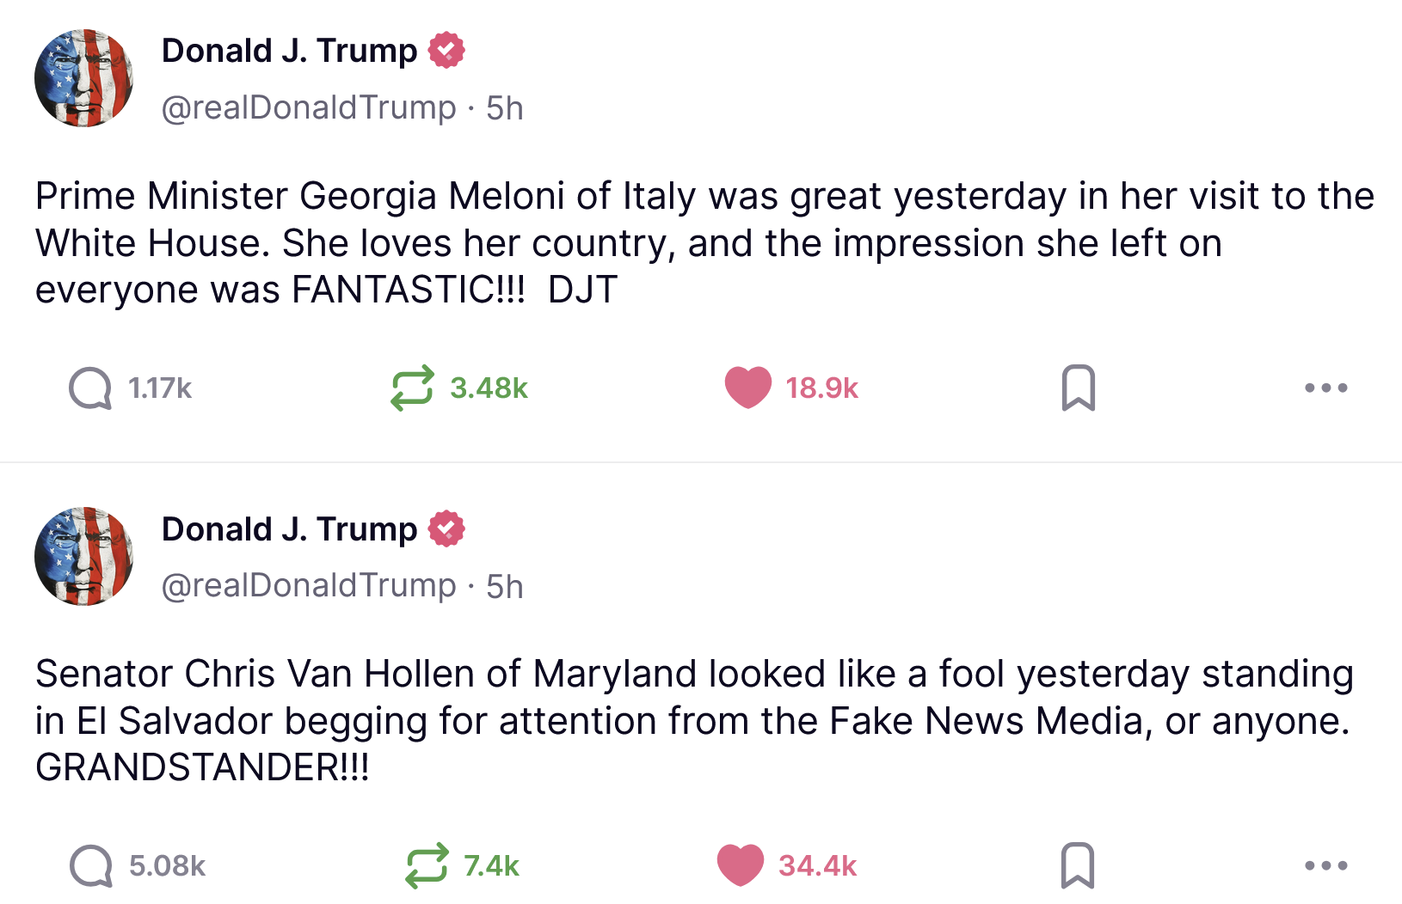
Task: Click @realDonaldTrump handle on first post
Action: 309,108
